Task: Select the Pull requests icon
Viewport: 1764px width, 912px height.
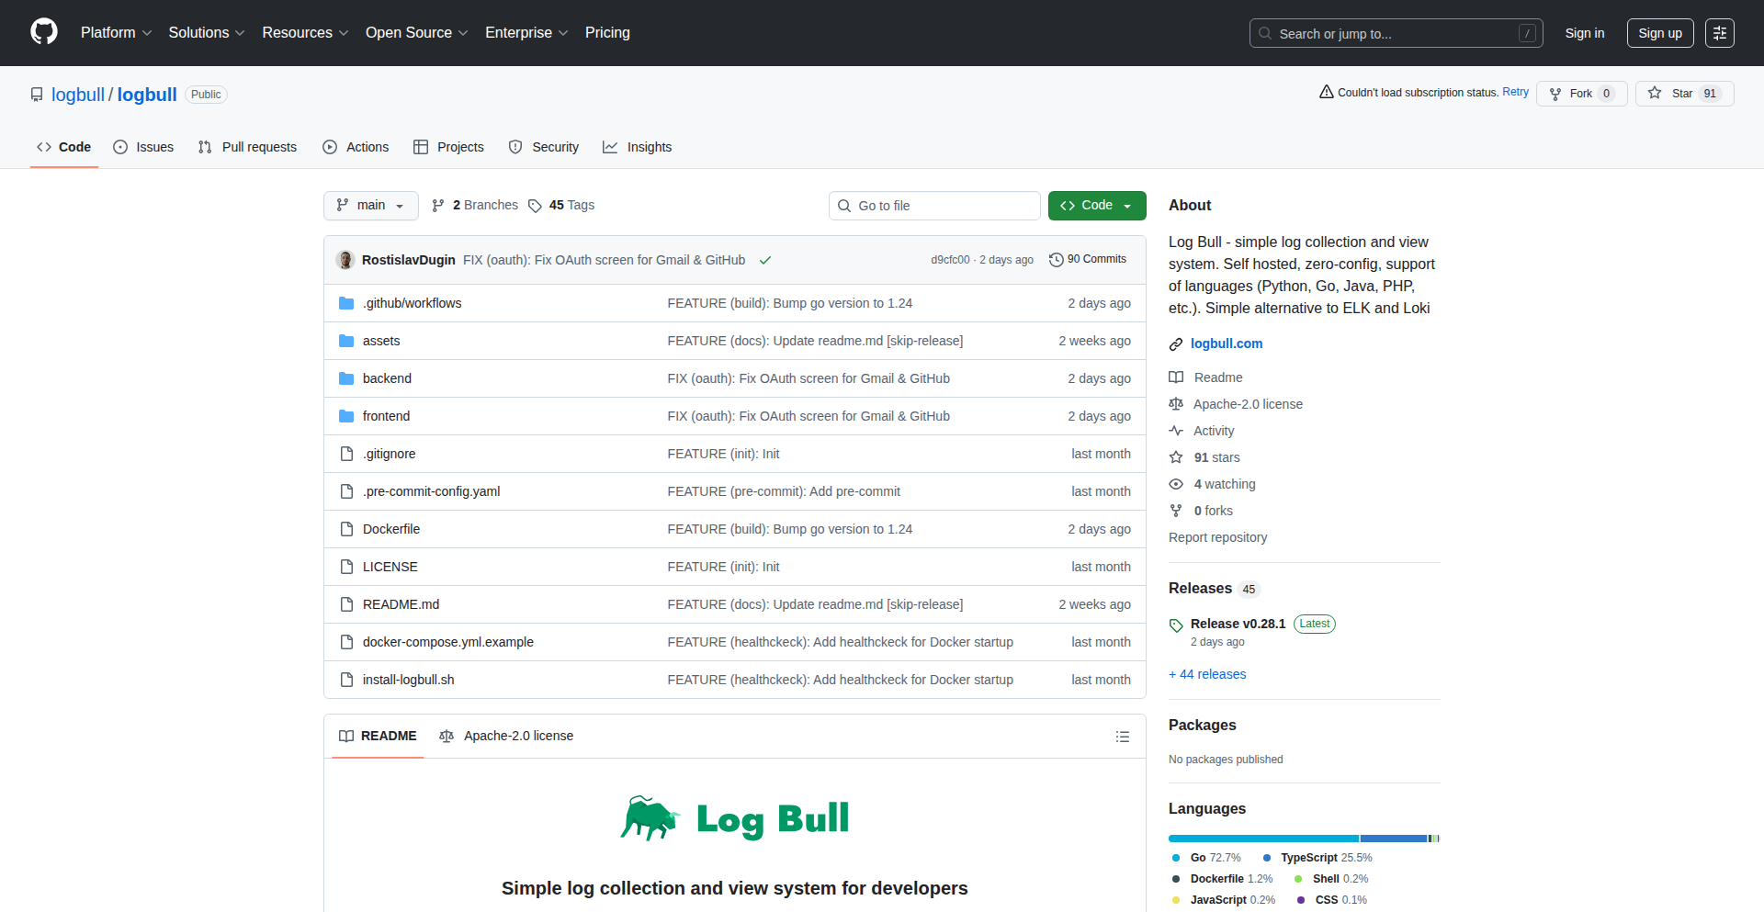Action: click(x=205, y=147)
